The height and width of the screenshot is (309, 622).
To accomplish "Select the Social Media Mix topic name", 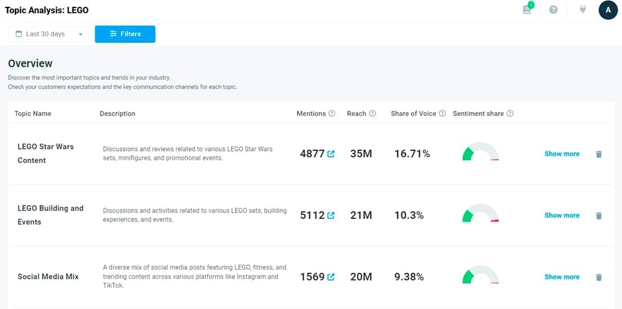I will coord(48,277).
